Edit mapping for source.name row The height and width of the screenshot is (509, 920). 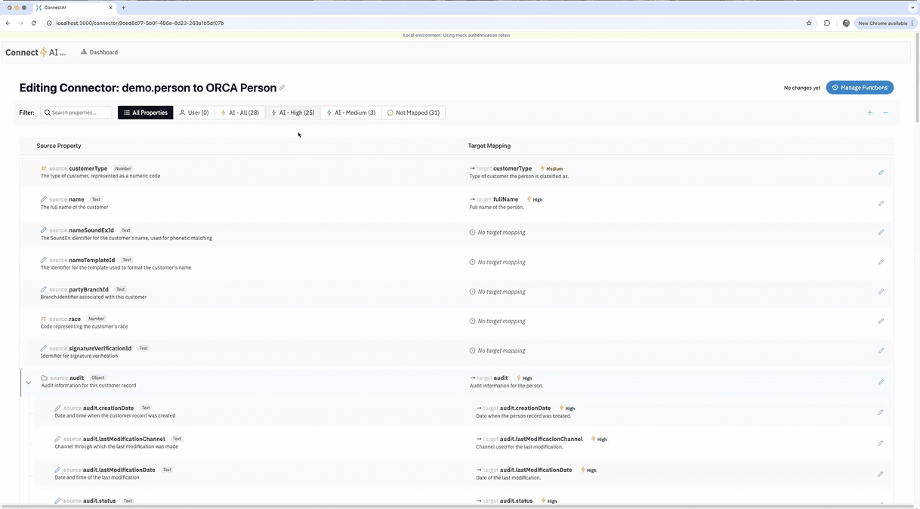(x=881, y=203)
